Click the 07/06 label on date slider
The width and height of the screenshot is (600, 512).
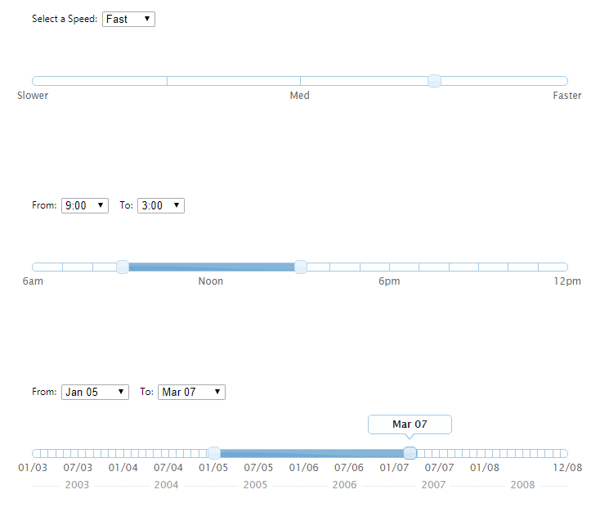[x=348, y=468]
